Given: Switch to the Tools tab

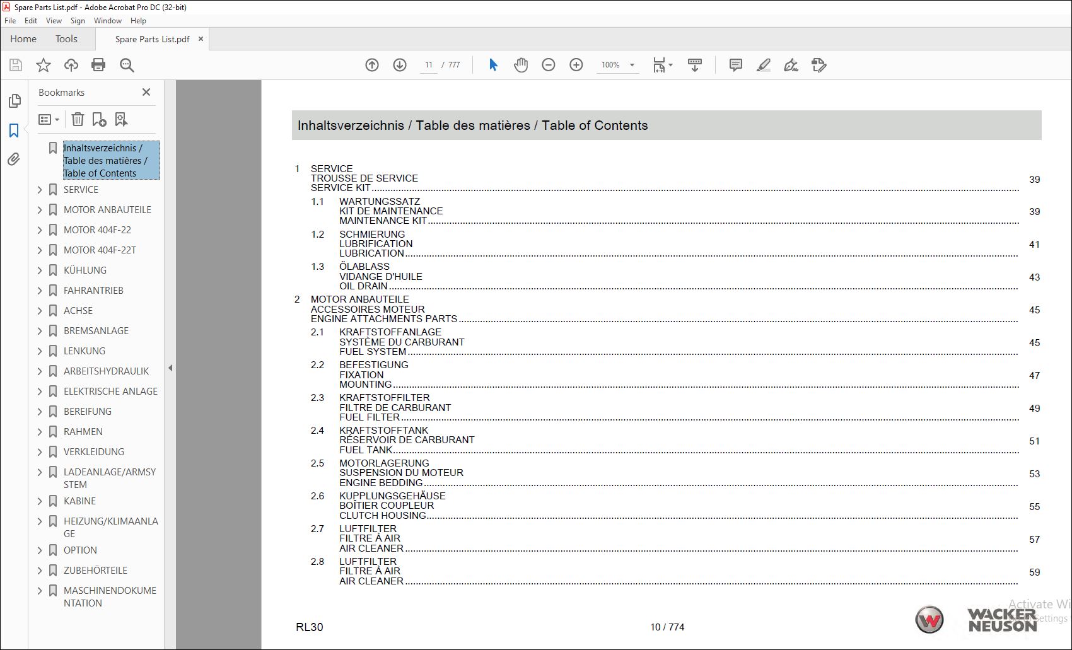Looking at the screenshot, I should coord(66,39).
